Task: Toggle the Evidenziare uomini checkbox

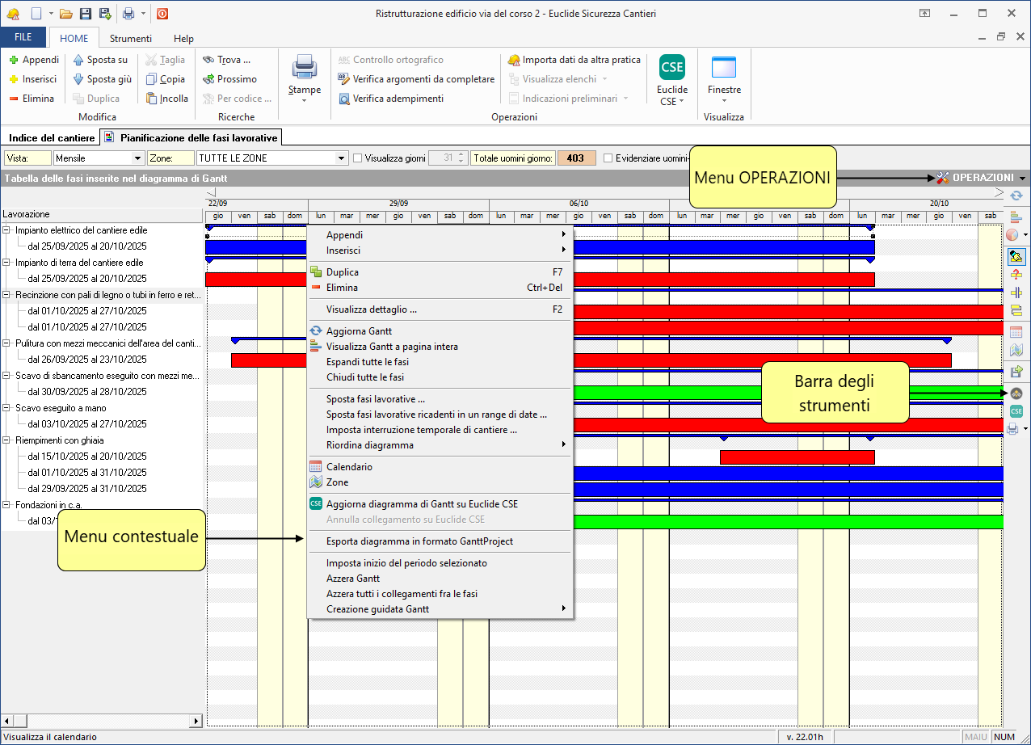Action: tap(608, 158)
